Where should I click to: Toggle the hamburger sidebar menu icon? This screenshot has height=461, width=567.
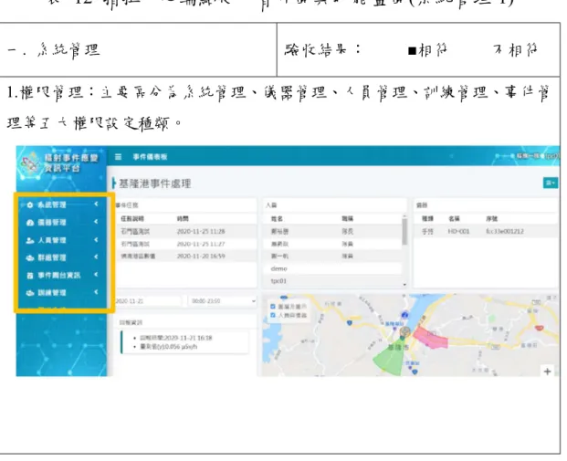click(119, 157)
